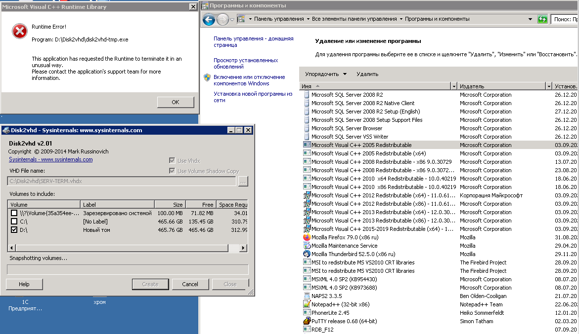Click the Programs and Components window title icon

click(x=205, y=5)
